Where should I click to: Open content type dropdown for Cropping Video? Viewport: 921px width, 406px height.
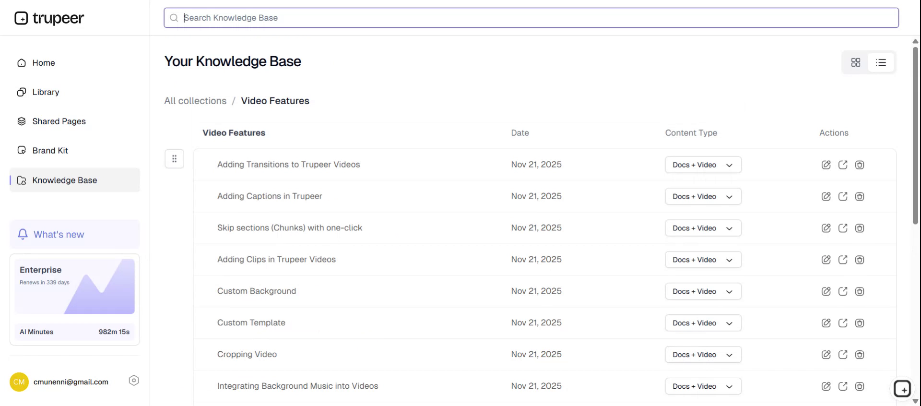click(x=703, y=355)
